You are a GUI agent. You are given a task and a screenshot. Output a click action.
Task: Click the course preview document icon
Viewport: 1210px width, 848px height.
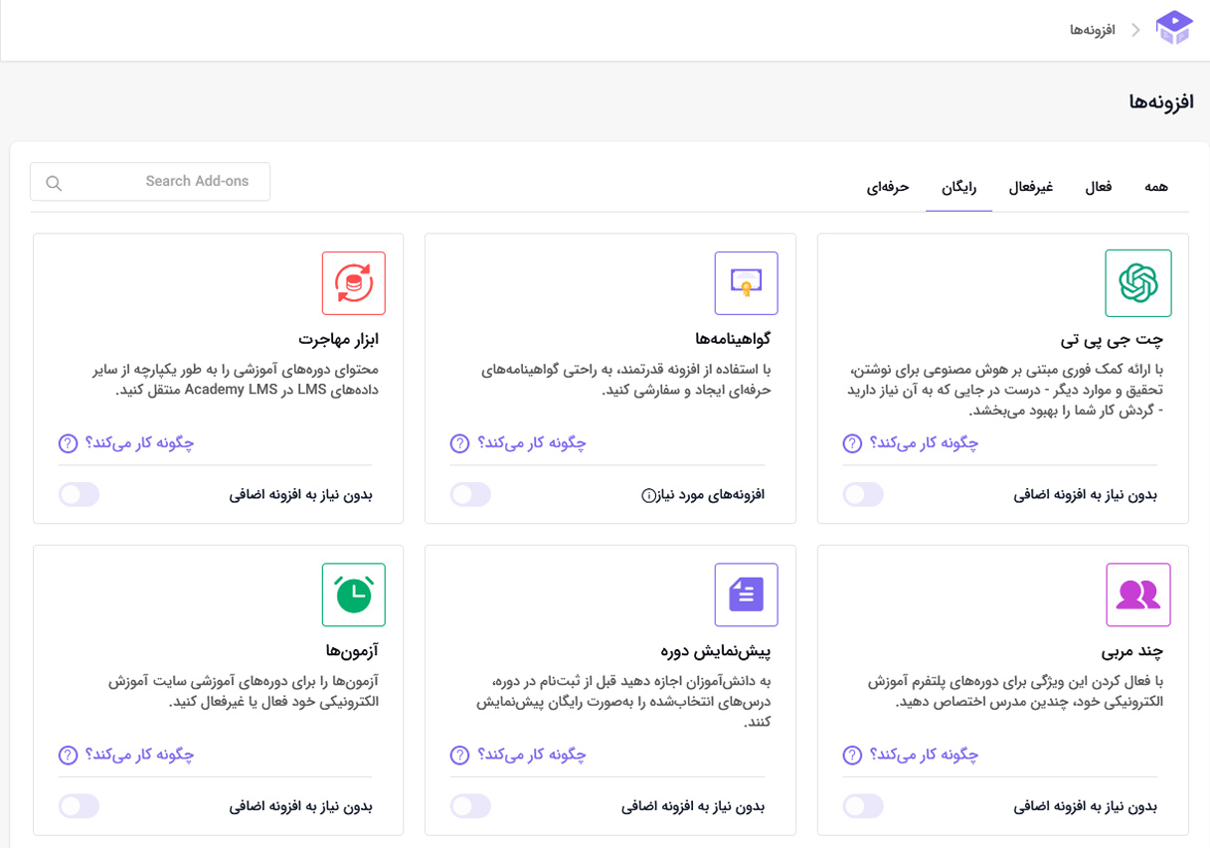(747, 594)
